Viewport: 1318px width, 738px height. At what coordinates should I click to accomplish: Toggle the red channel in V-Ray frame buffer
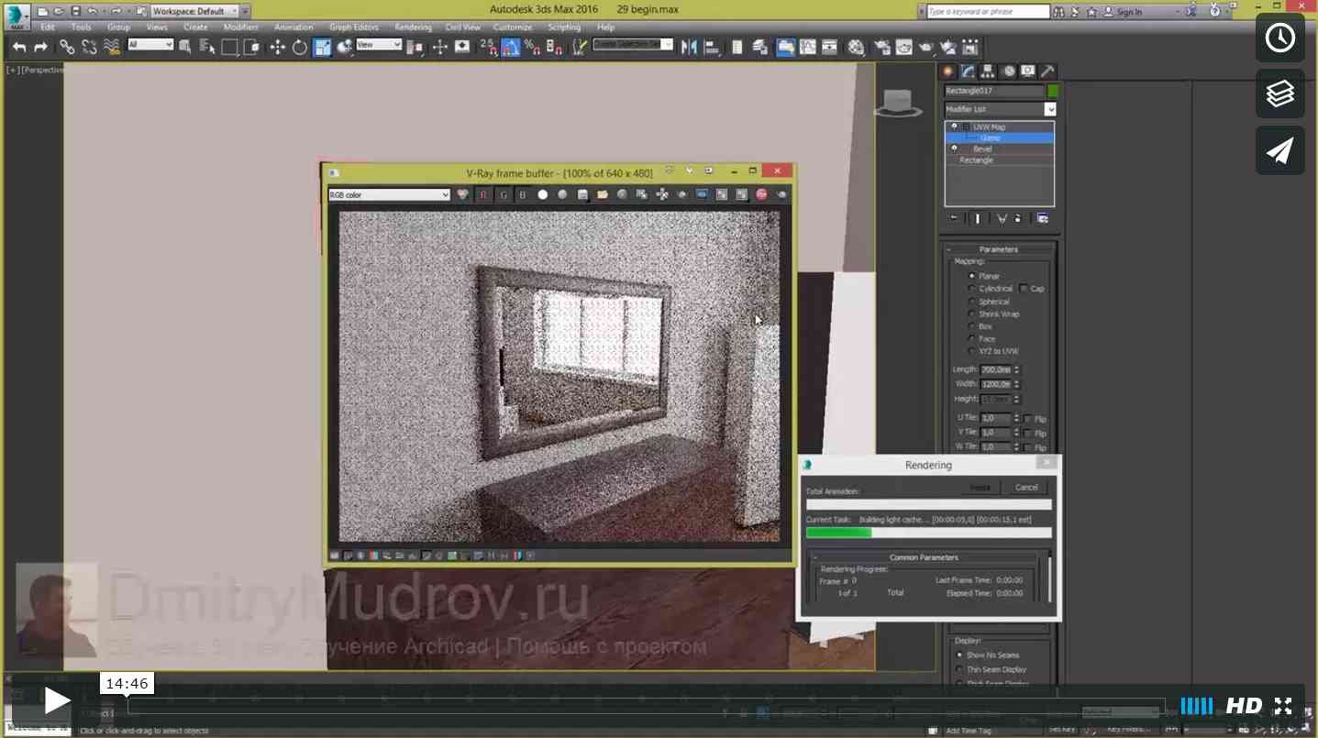pyautogui.click(x=484, y=194)
